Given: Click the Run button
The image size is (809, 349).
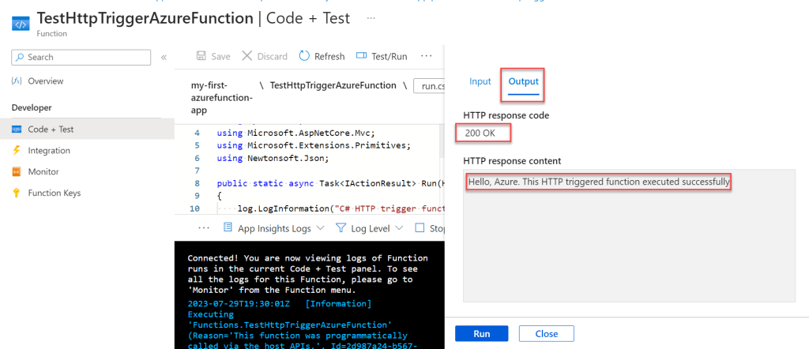Looking at the screenshot, I should click(481, 333).
